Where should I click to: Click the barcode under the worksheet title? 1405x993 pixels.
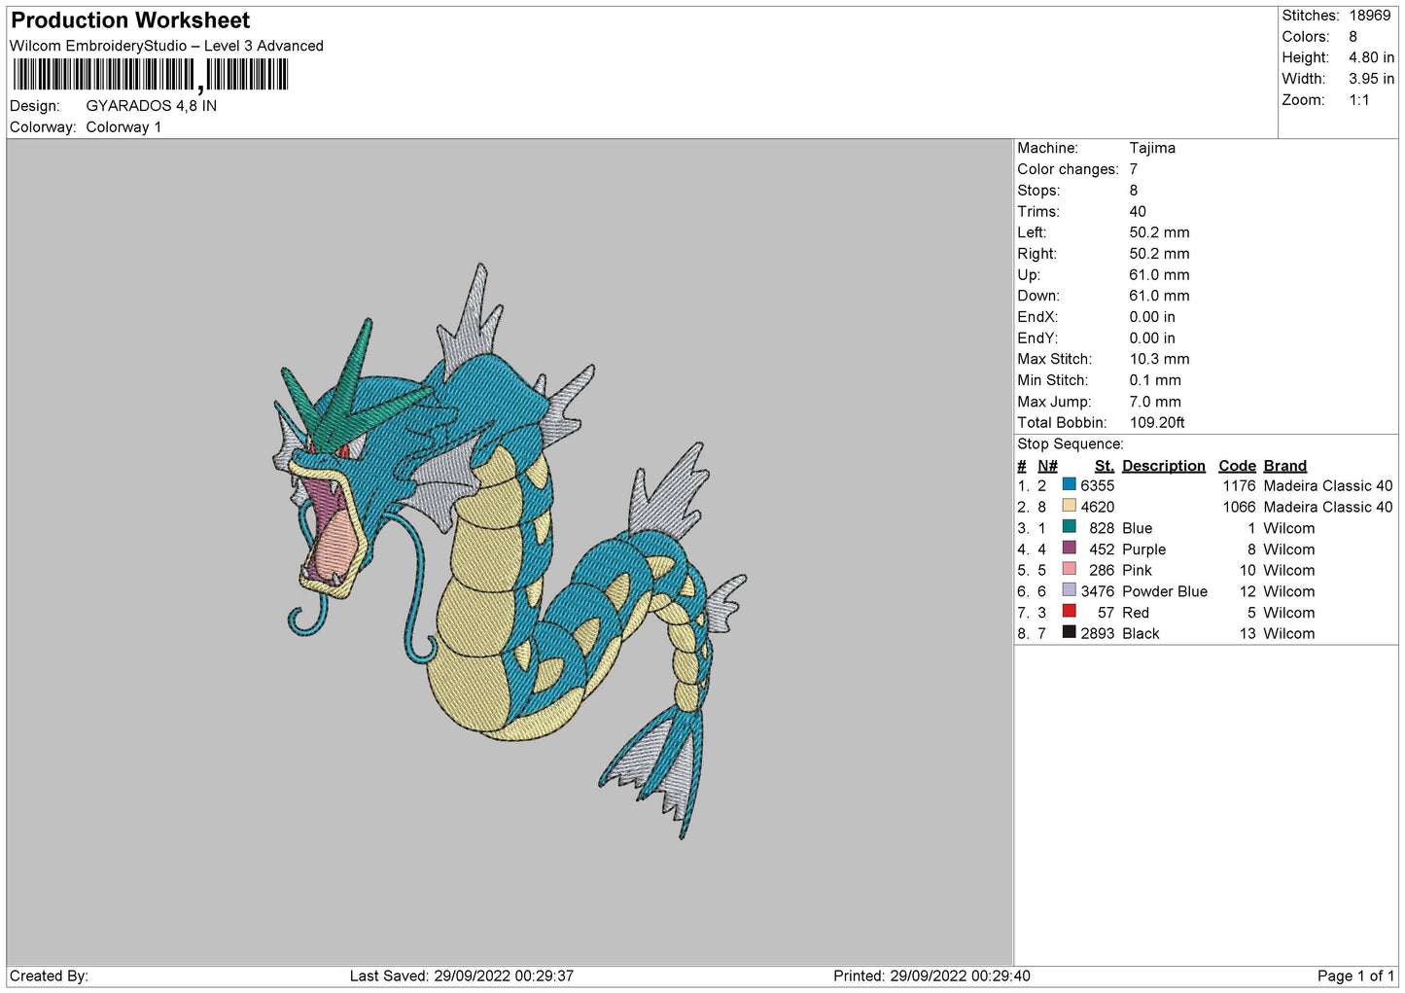coord(150,75)
